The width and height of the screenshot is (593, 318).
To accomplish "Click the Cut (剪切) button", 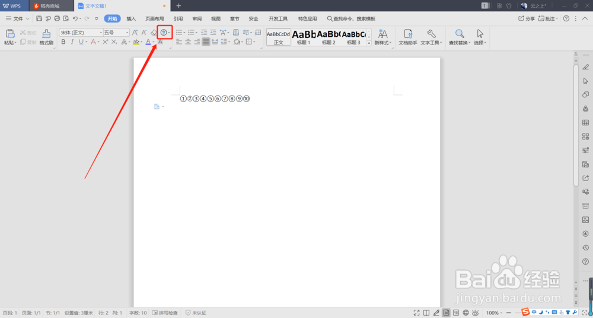I will 28,33.
